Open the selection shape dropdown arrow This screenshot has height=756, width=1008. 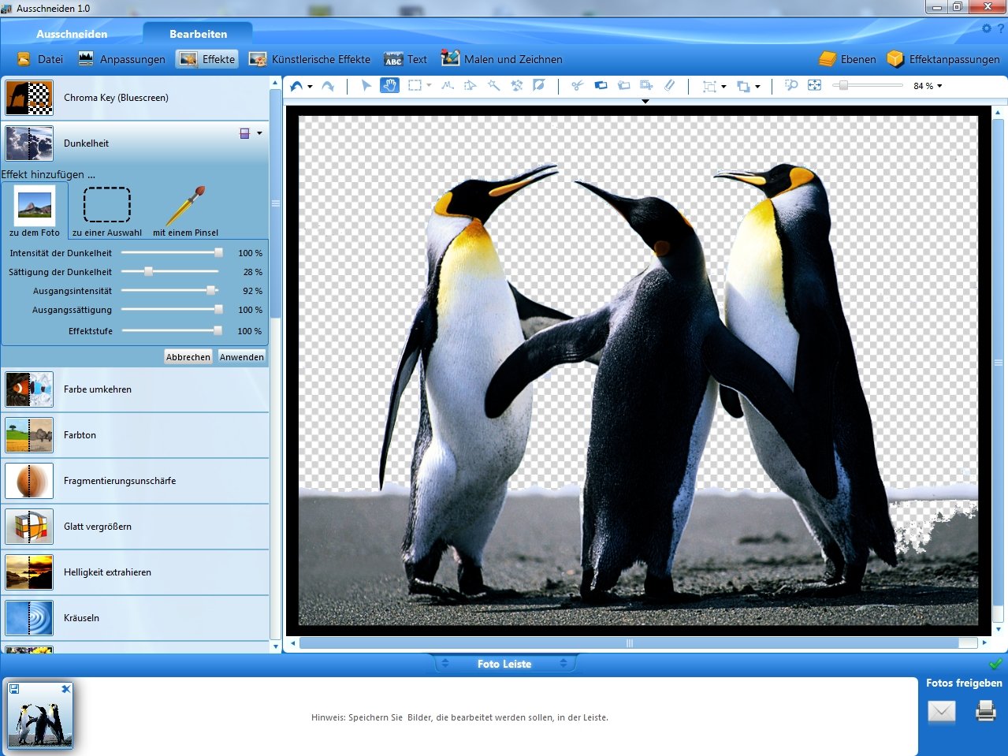click(429, 86)
